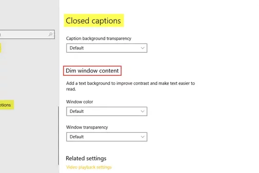Click the Related settings heading

point(86,158)
